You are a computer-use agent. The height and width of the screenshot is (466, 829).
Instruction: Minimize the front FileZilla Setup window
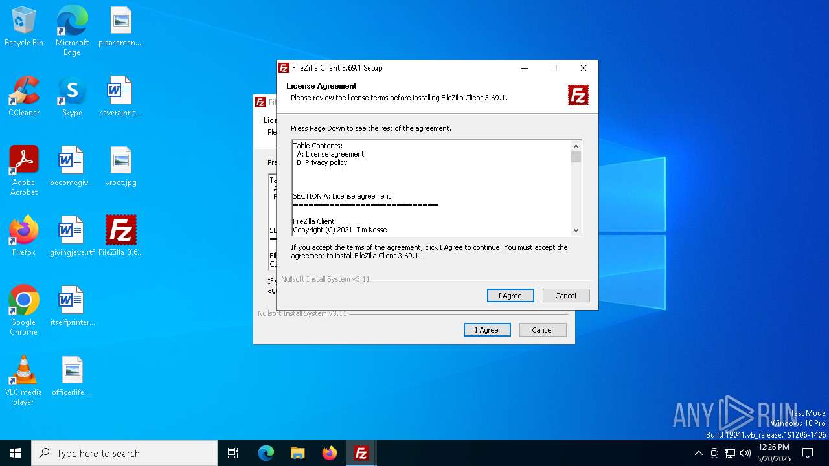click(x=525, y=68)
